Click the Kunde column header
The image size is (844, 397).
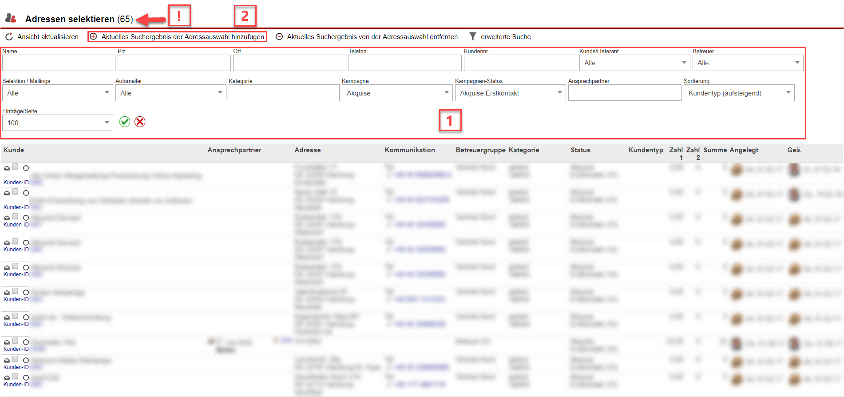coord(14,150)
